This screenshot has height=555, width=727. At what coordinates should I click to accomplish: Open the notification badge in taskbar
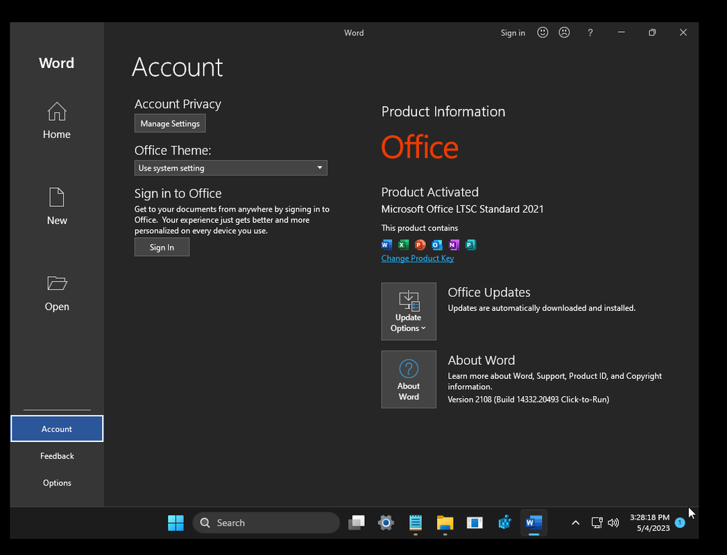tap(680, 522)
